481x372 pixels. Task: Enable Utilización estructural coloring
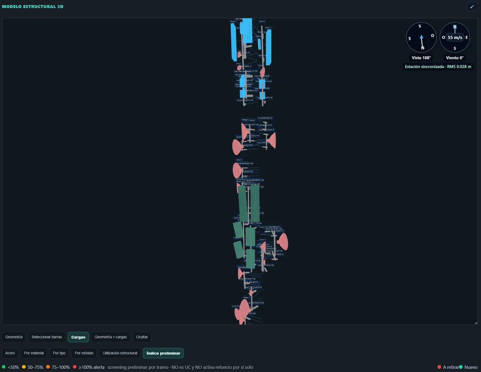120,353
